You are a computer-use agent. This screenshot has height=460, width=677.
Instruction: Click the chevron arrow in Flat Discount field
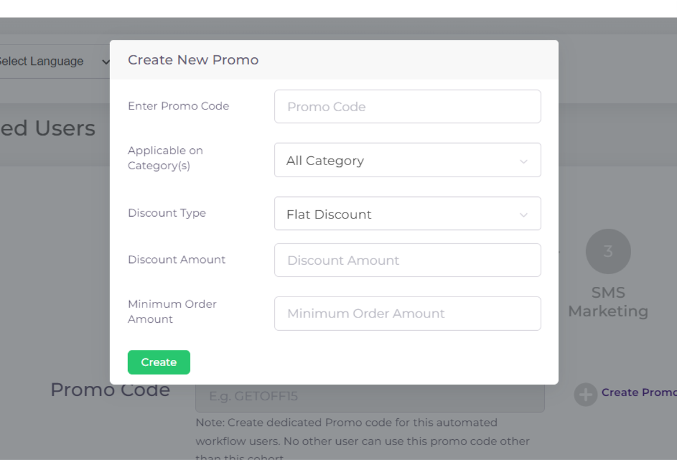(523, 215)
